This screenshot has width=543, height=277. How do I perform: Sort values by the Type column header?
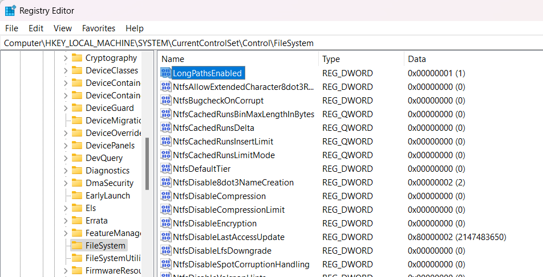[361, 59]
